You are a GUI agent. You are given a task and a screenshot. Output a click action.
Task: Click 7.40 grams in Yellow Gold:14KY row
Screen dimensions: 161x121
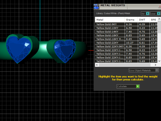click(x=131, y=32)
